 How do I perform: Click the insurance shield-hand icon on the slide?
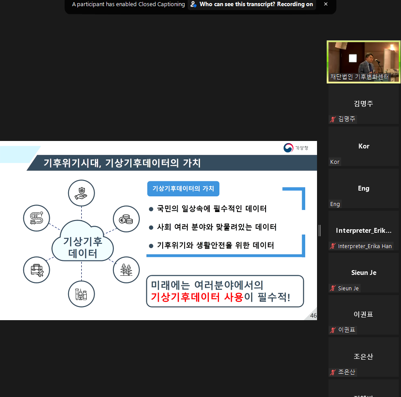[81, 193]
